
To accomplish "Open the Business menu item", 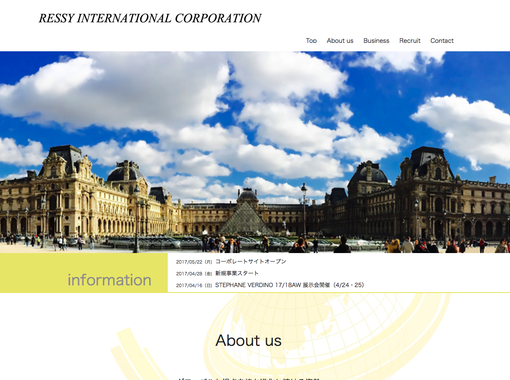I will [376, 41].
